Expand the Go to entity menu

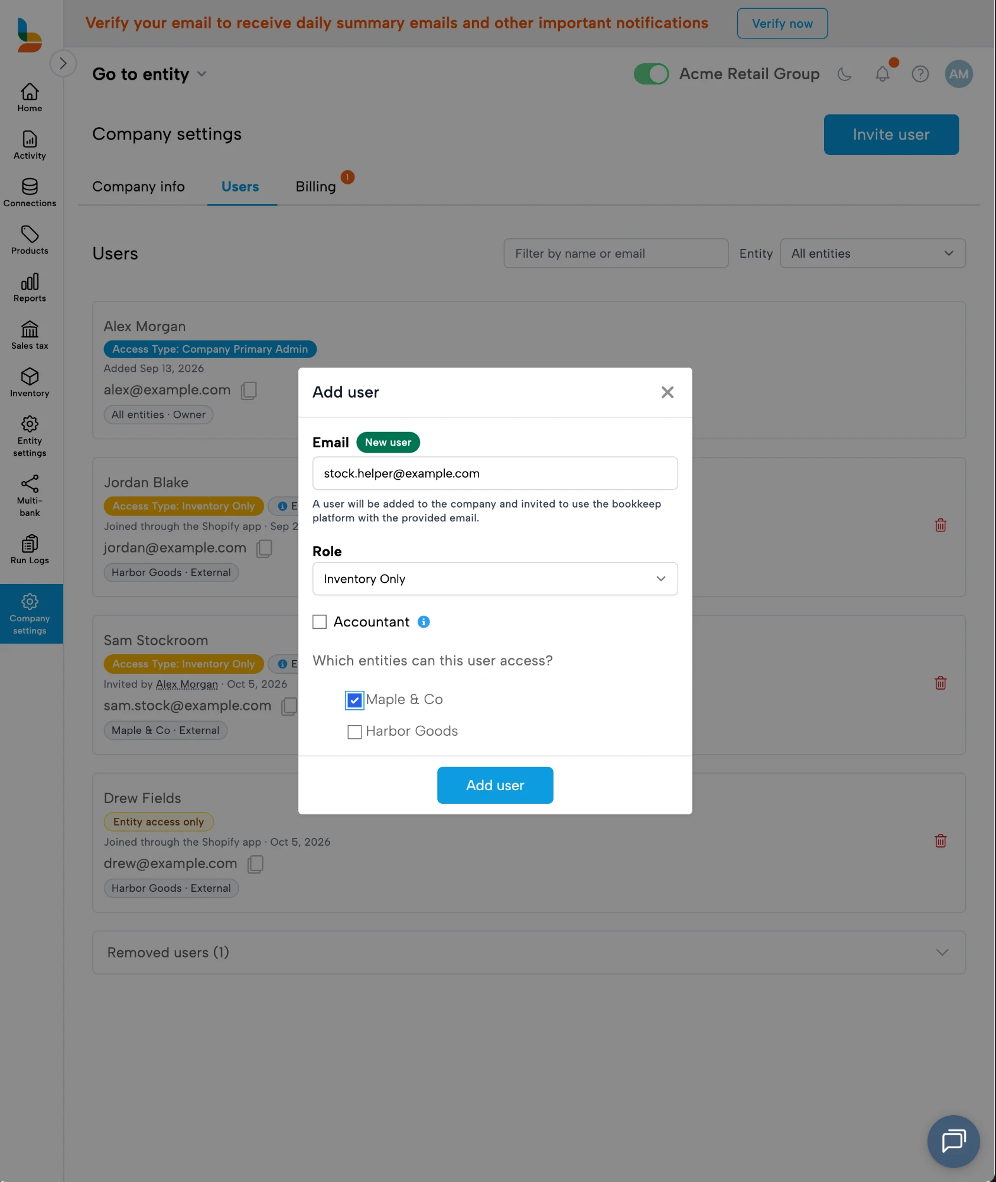coord(149,74)
